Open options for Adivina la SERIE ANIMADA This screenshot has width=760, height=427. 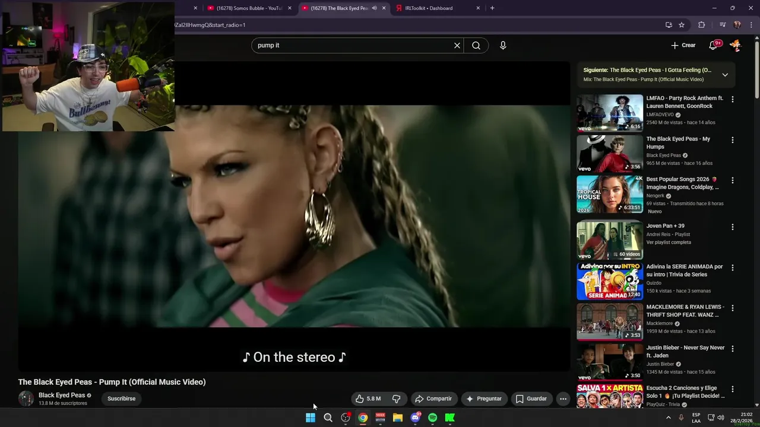(x=732, y=267)
